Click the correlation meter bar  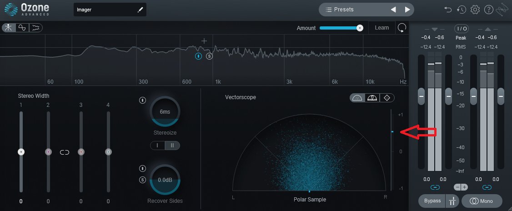(391, 150)
